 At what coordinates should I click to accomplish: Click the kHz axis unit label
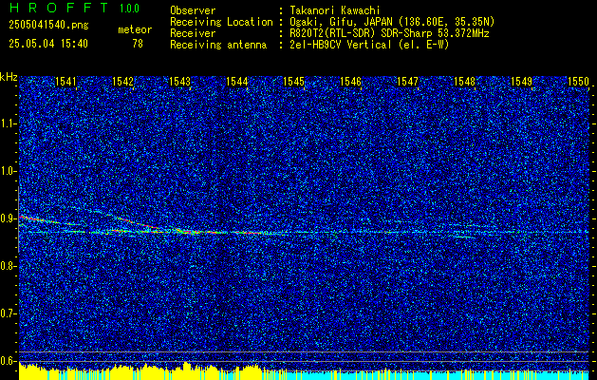coord(9,77)
